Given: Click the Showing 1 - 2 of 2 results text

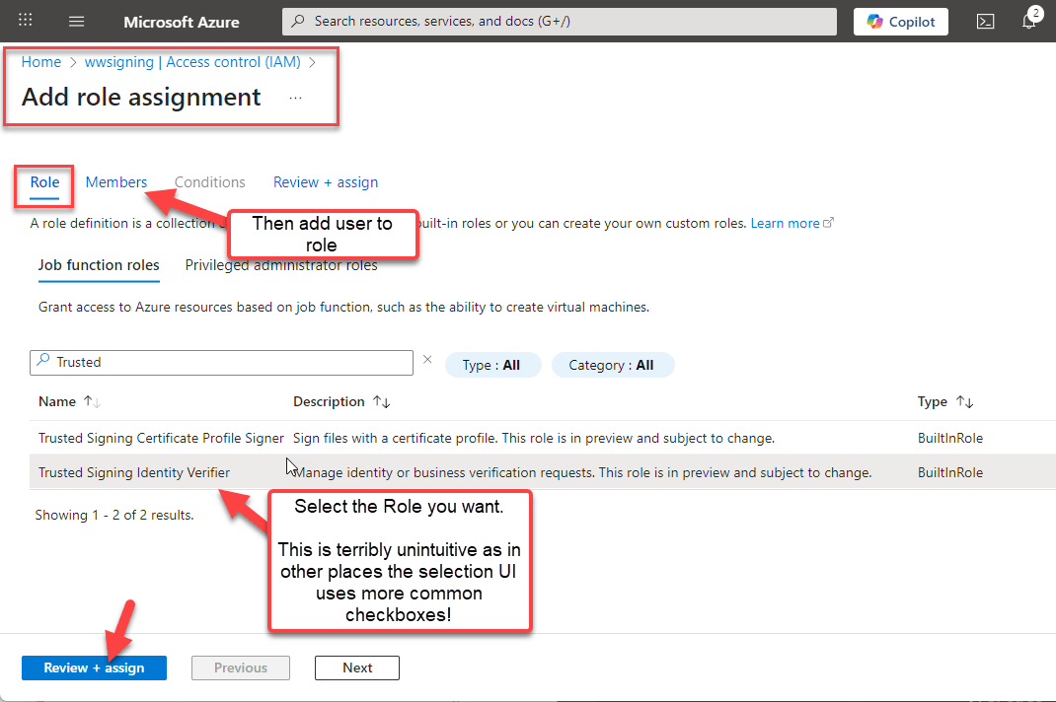Looking at the screenshot, I should pos(114,515).
